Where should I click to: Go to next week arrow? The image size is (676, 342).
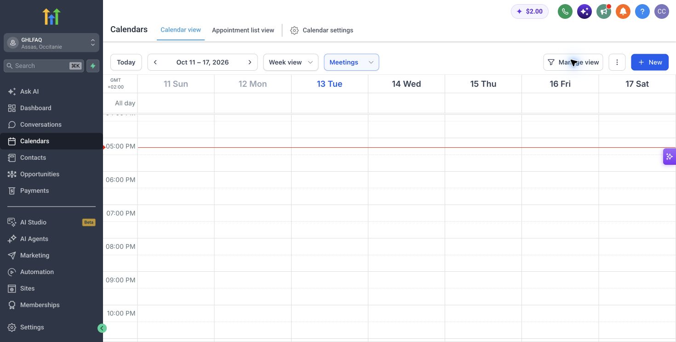250,62
